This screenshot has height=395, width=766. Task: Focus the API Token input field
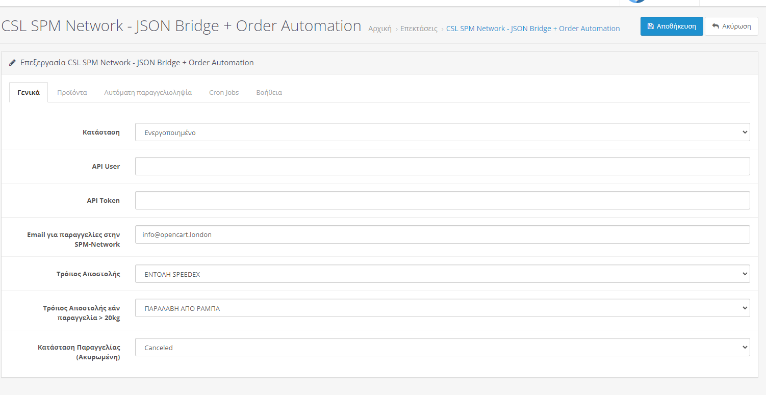[x=442, y=200]
